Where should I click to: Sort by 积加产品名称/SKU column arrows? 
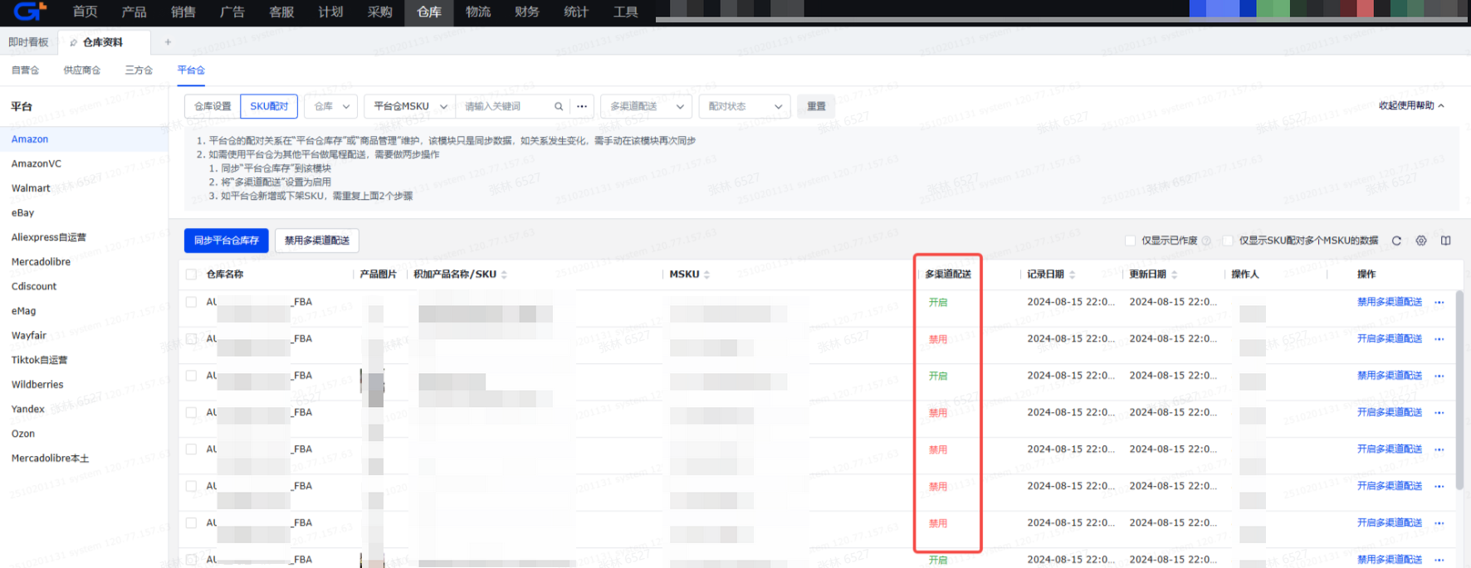504,274
